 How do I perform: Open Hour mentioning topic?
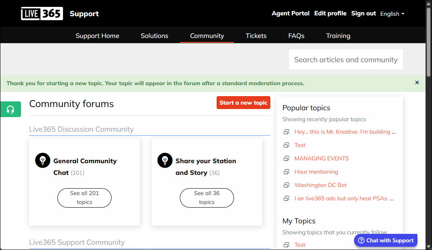[316, 172]
